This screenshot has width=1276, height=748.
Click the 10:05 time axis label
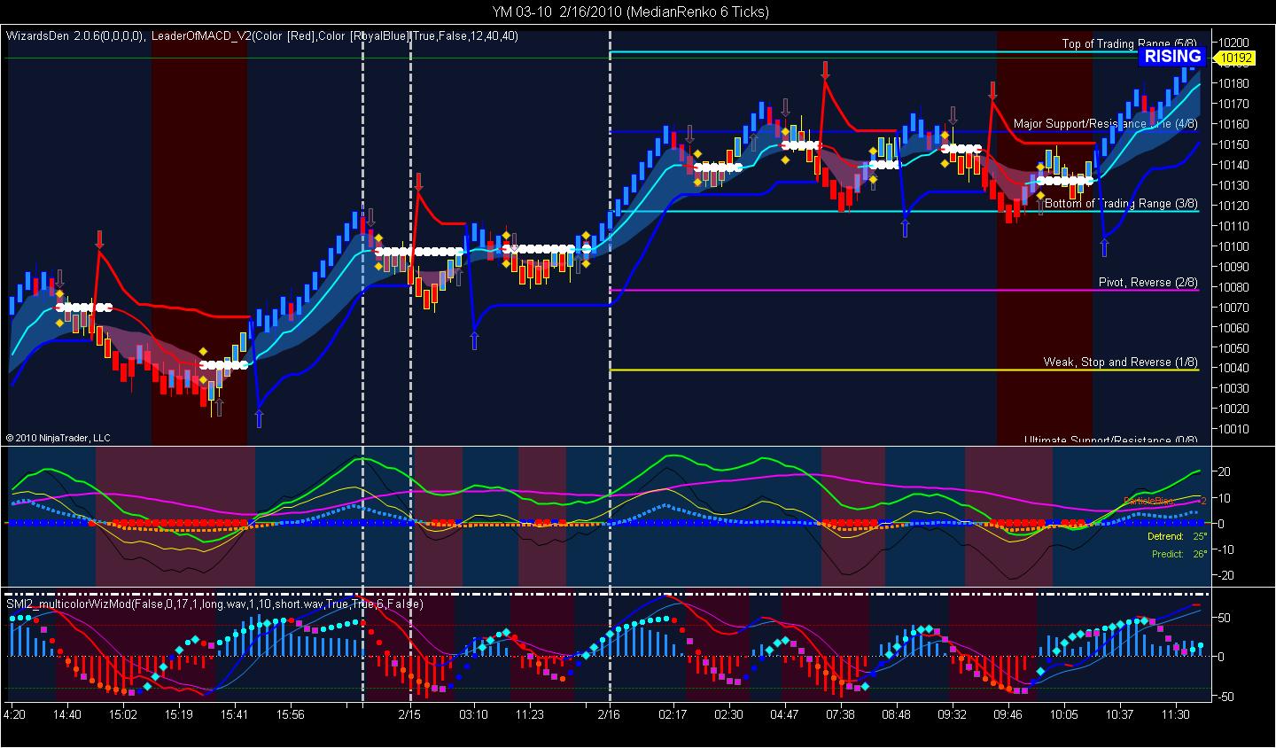pyautogui.click(x=1063, y=714)
